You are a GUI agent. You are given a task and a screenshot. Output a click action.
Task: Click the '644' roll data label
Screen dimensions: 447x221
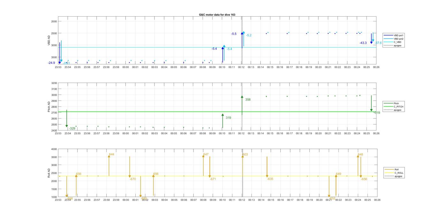pos(111,154)
